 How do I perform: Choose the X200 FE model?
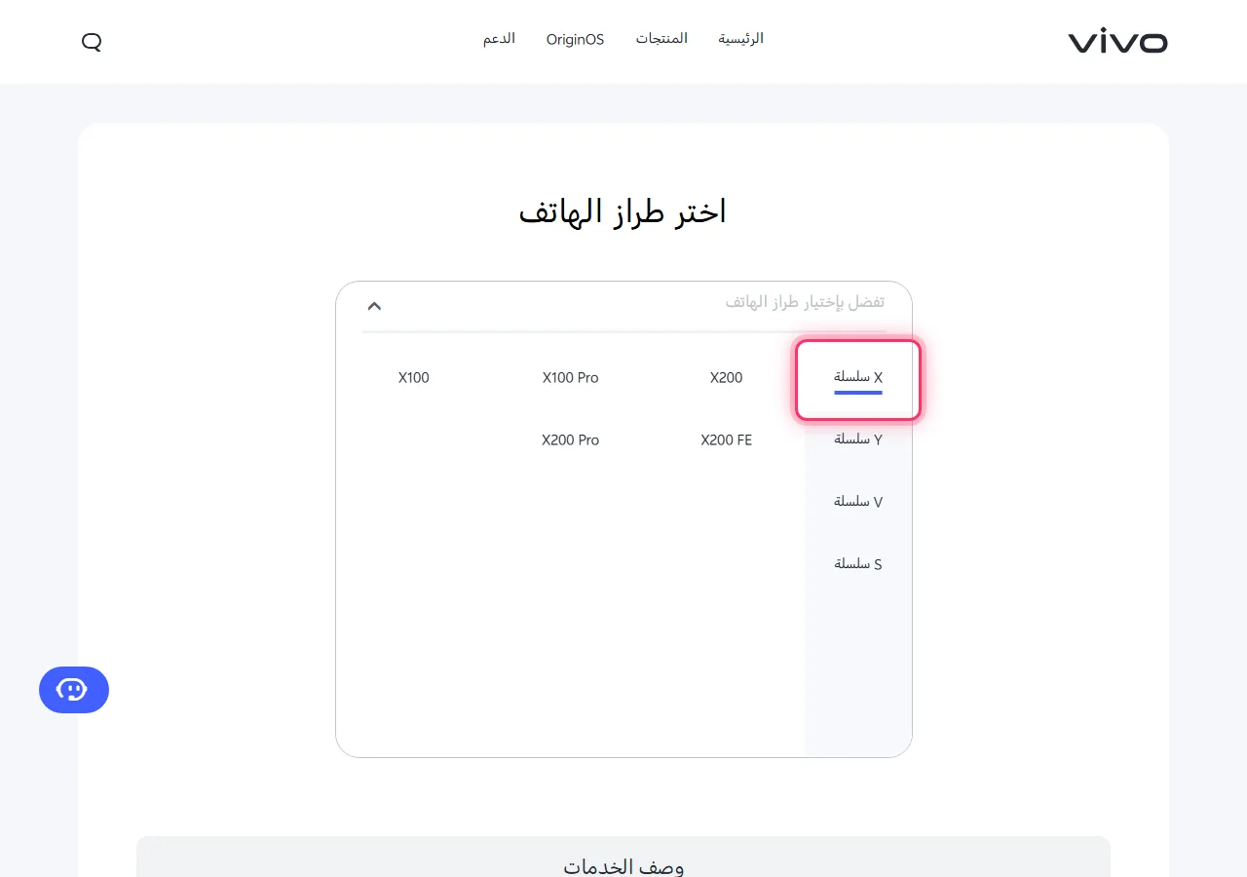[727, 440]
